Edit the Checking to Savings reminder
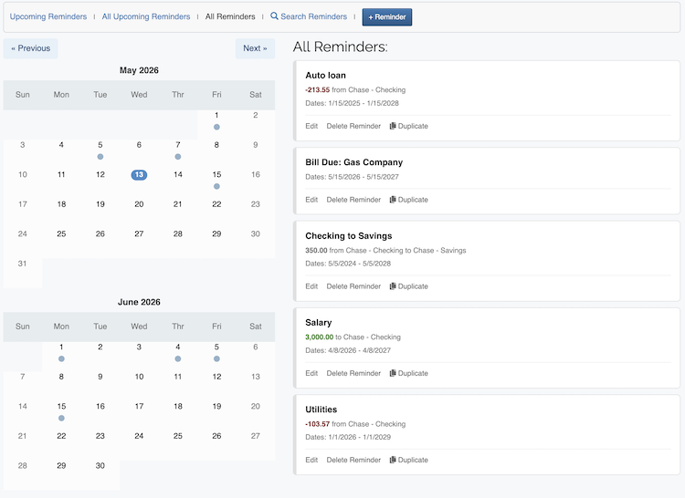This screenshot has width=685, height=498. pyautogui.click(x=311, y=286)
